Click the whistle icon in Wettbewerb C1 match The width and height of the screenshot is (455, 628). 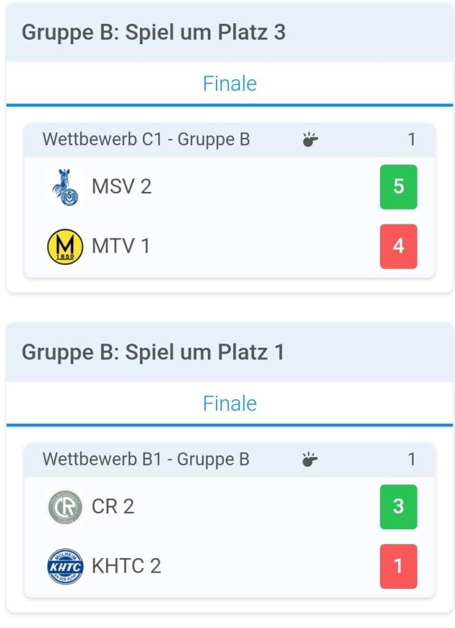click(x=310, y=140)
